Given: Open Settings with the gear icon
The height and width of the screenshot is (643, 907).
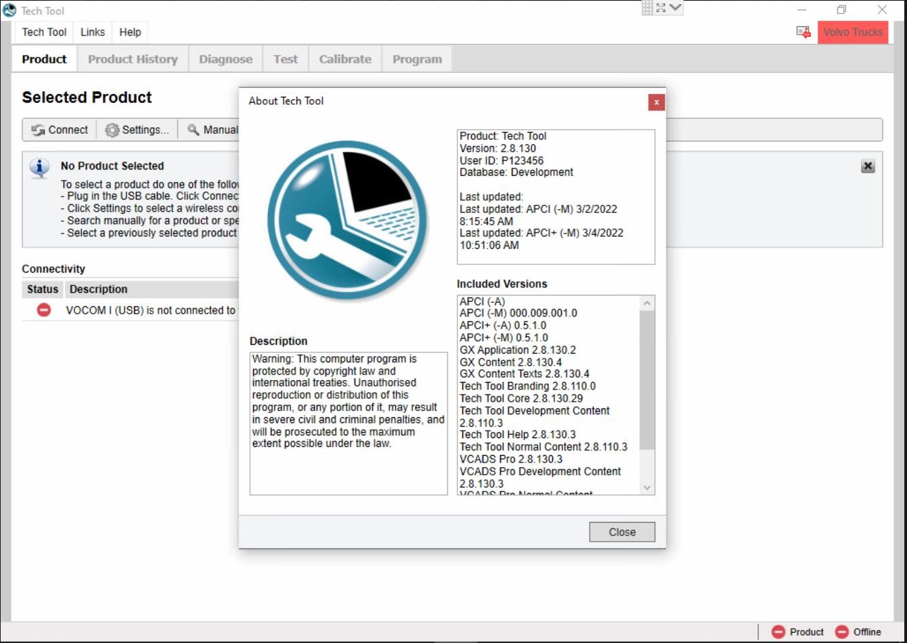Looking at the screenshot, I should click(x=112, y=130).
